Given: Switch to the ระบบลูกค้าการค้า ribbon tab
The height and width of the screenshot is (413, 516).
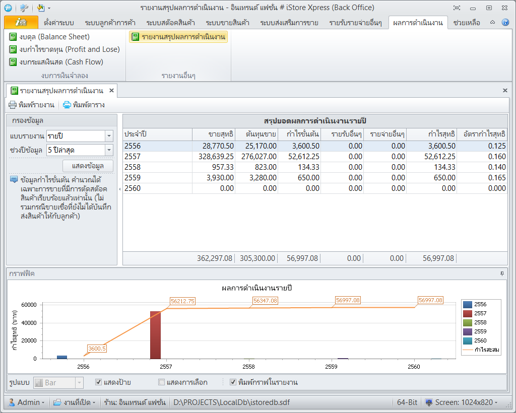Looking at the screenshot, I should [x=110, y=23].
